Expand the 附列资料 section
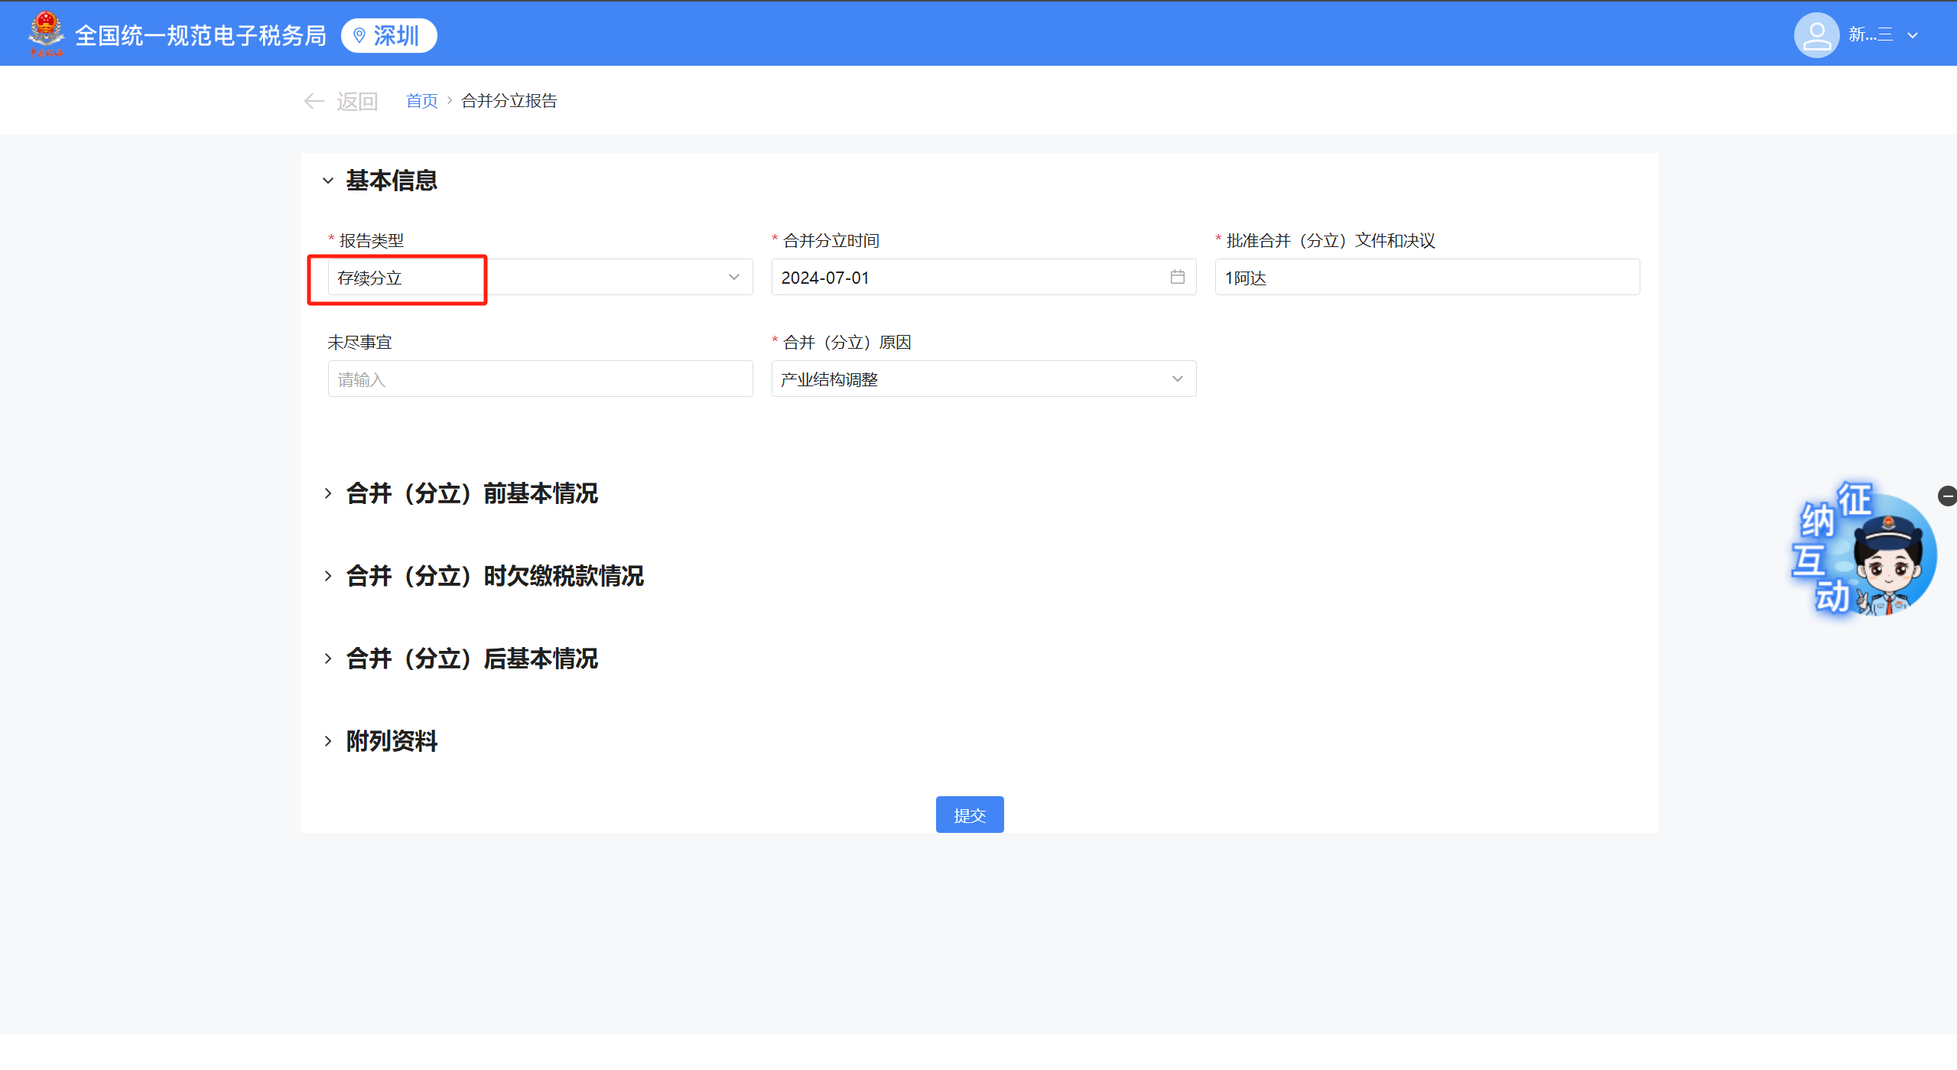1957x1070 pixels. pos(328,741)
